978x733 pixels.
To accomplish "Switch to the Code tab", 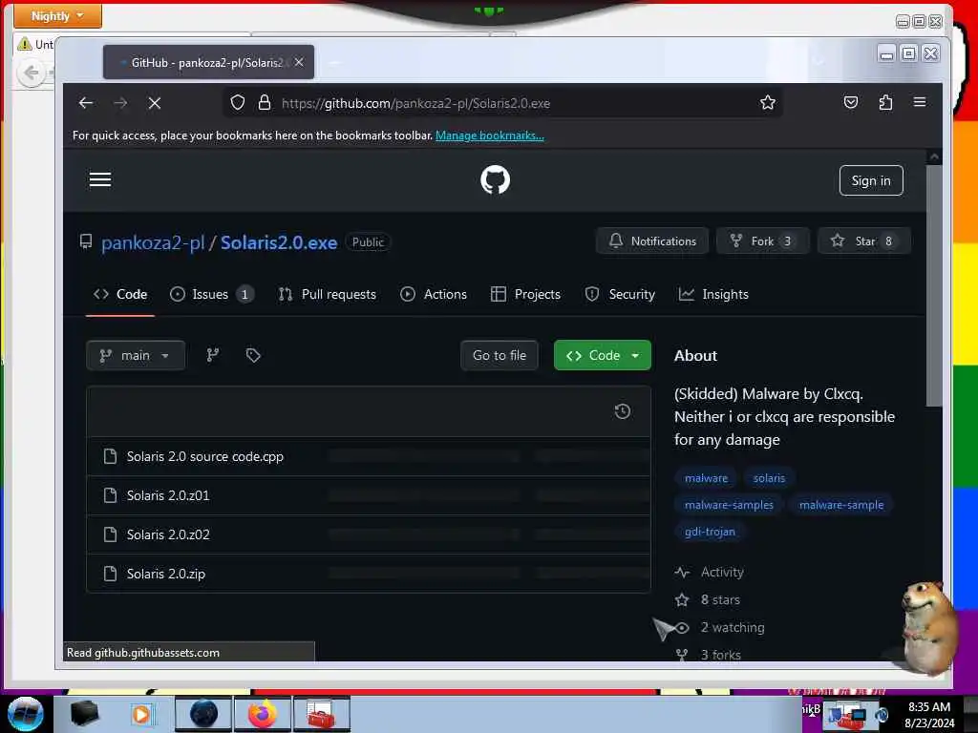I will click(x=120, y=294).
